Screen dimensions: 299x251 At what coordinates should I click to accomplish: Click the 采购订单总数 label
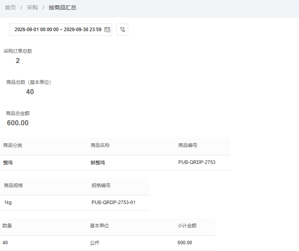pos(18,51)
